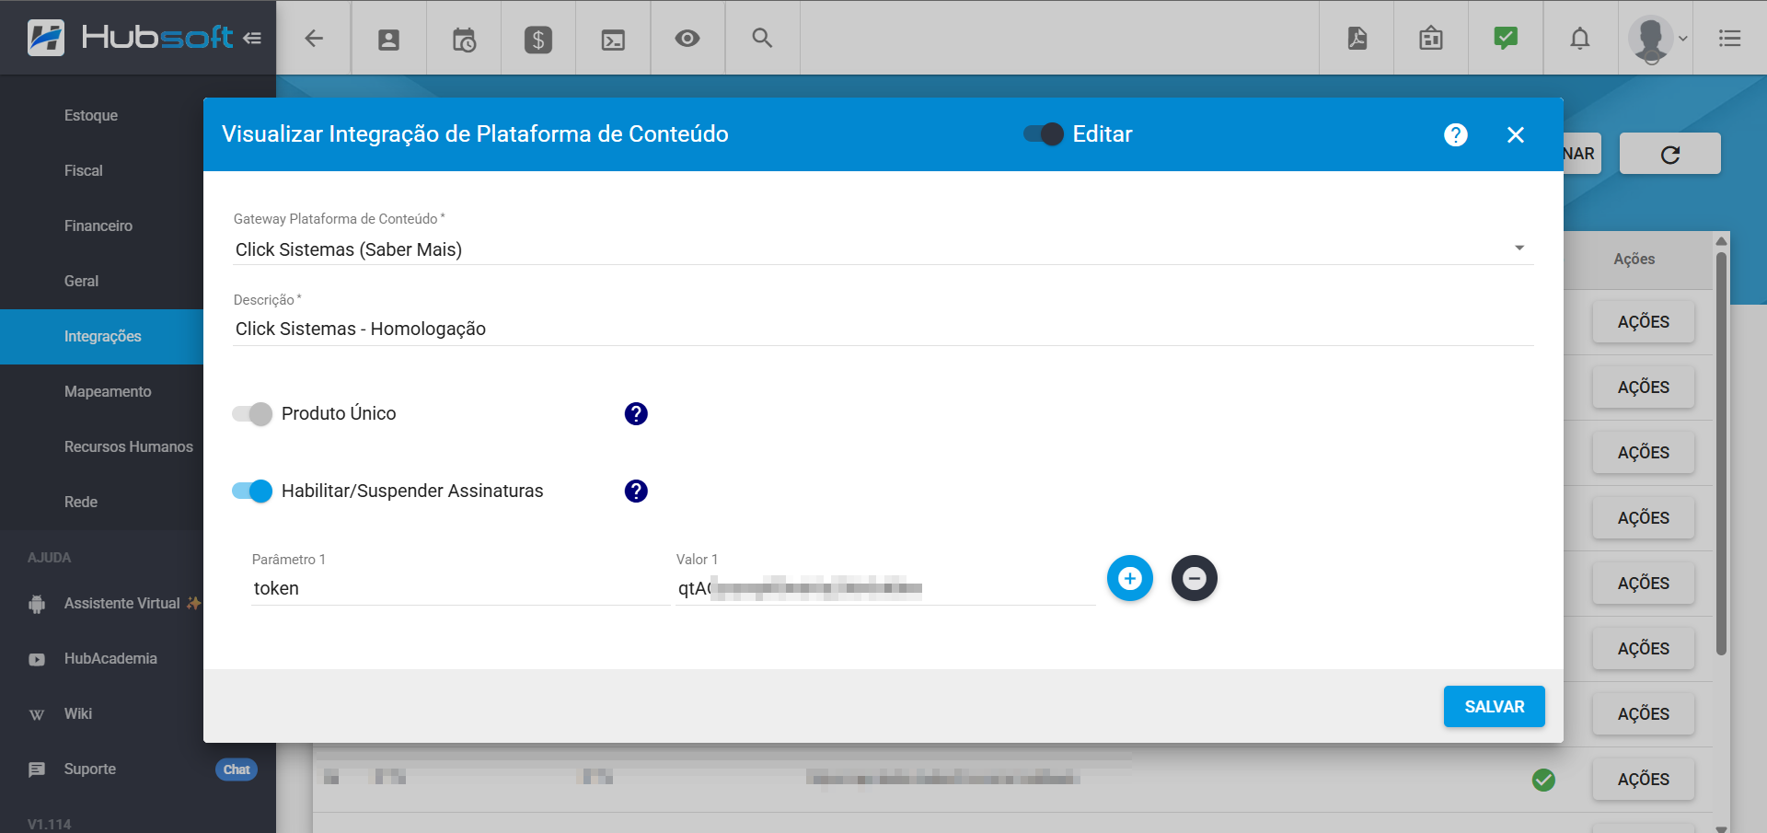Open search magnifier in top toolbar

click(x=762, y=38)
